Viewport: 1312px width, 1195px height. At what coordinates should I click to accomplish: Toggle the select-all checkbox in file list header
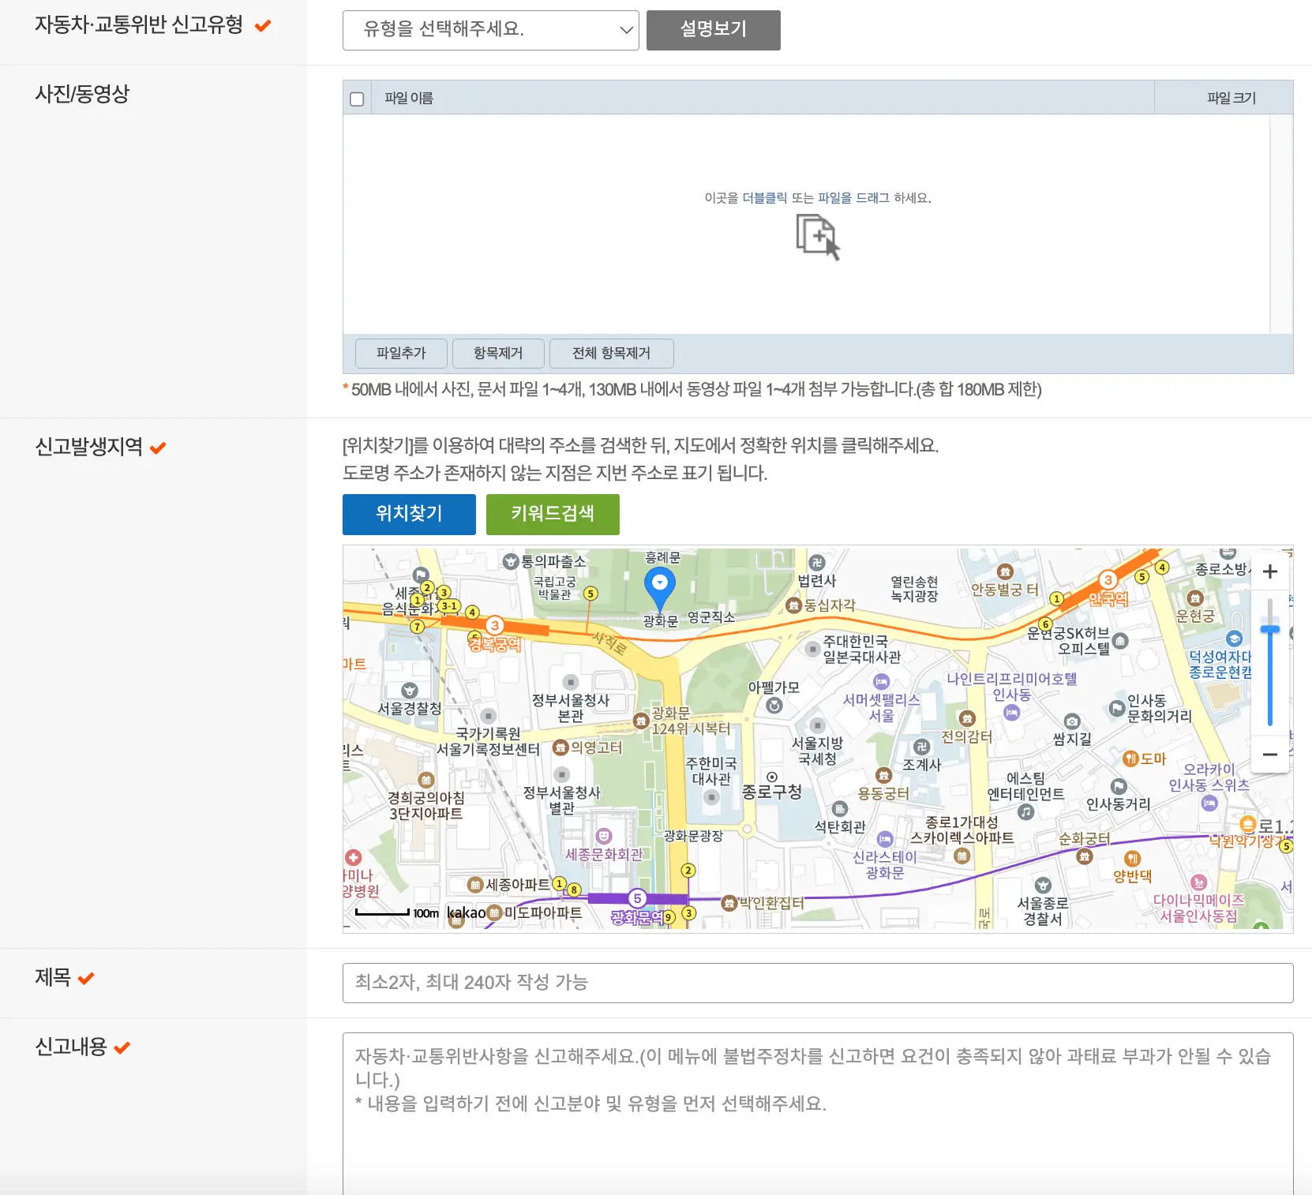[357, 96]
